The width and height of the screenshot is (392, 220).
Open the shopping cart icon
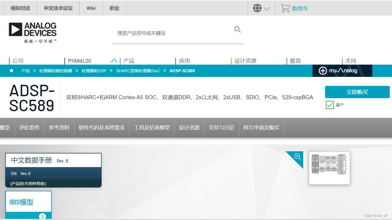click(285, 8)
